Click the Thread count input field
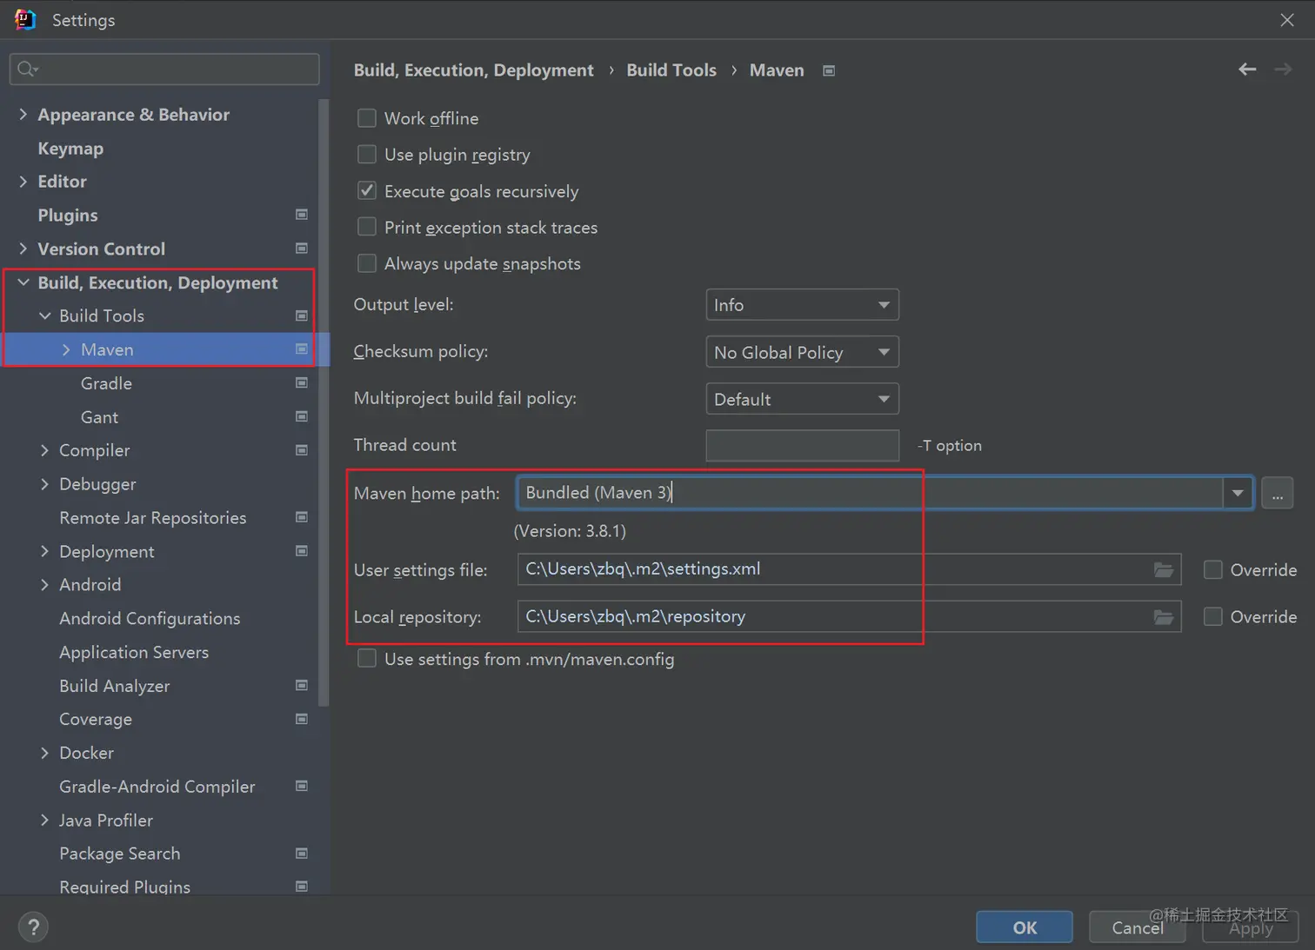1315x950 pixels. (802, 445)
